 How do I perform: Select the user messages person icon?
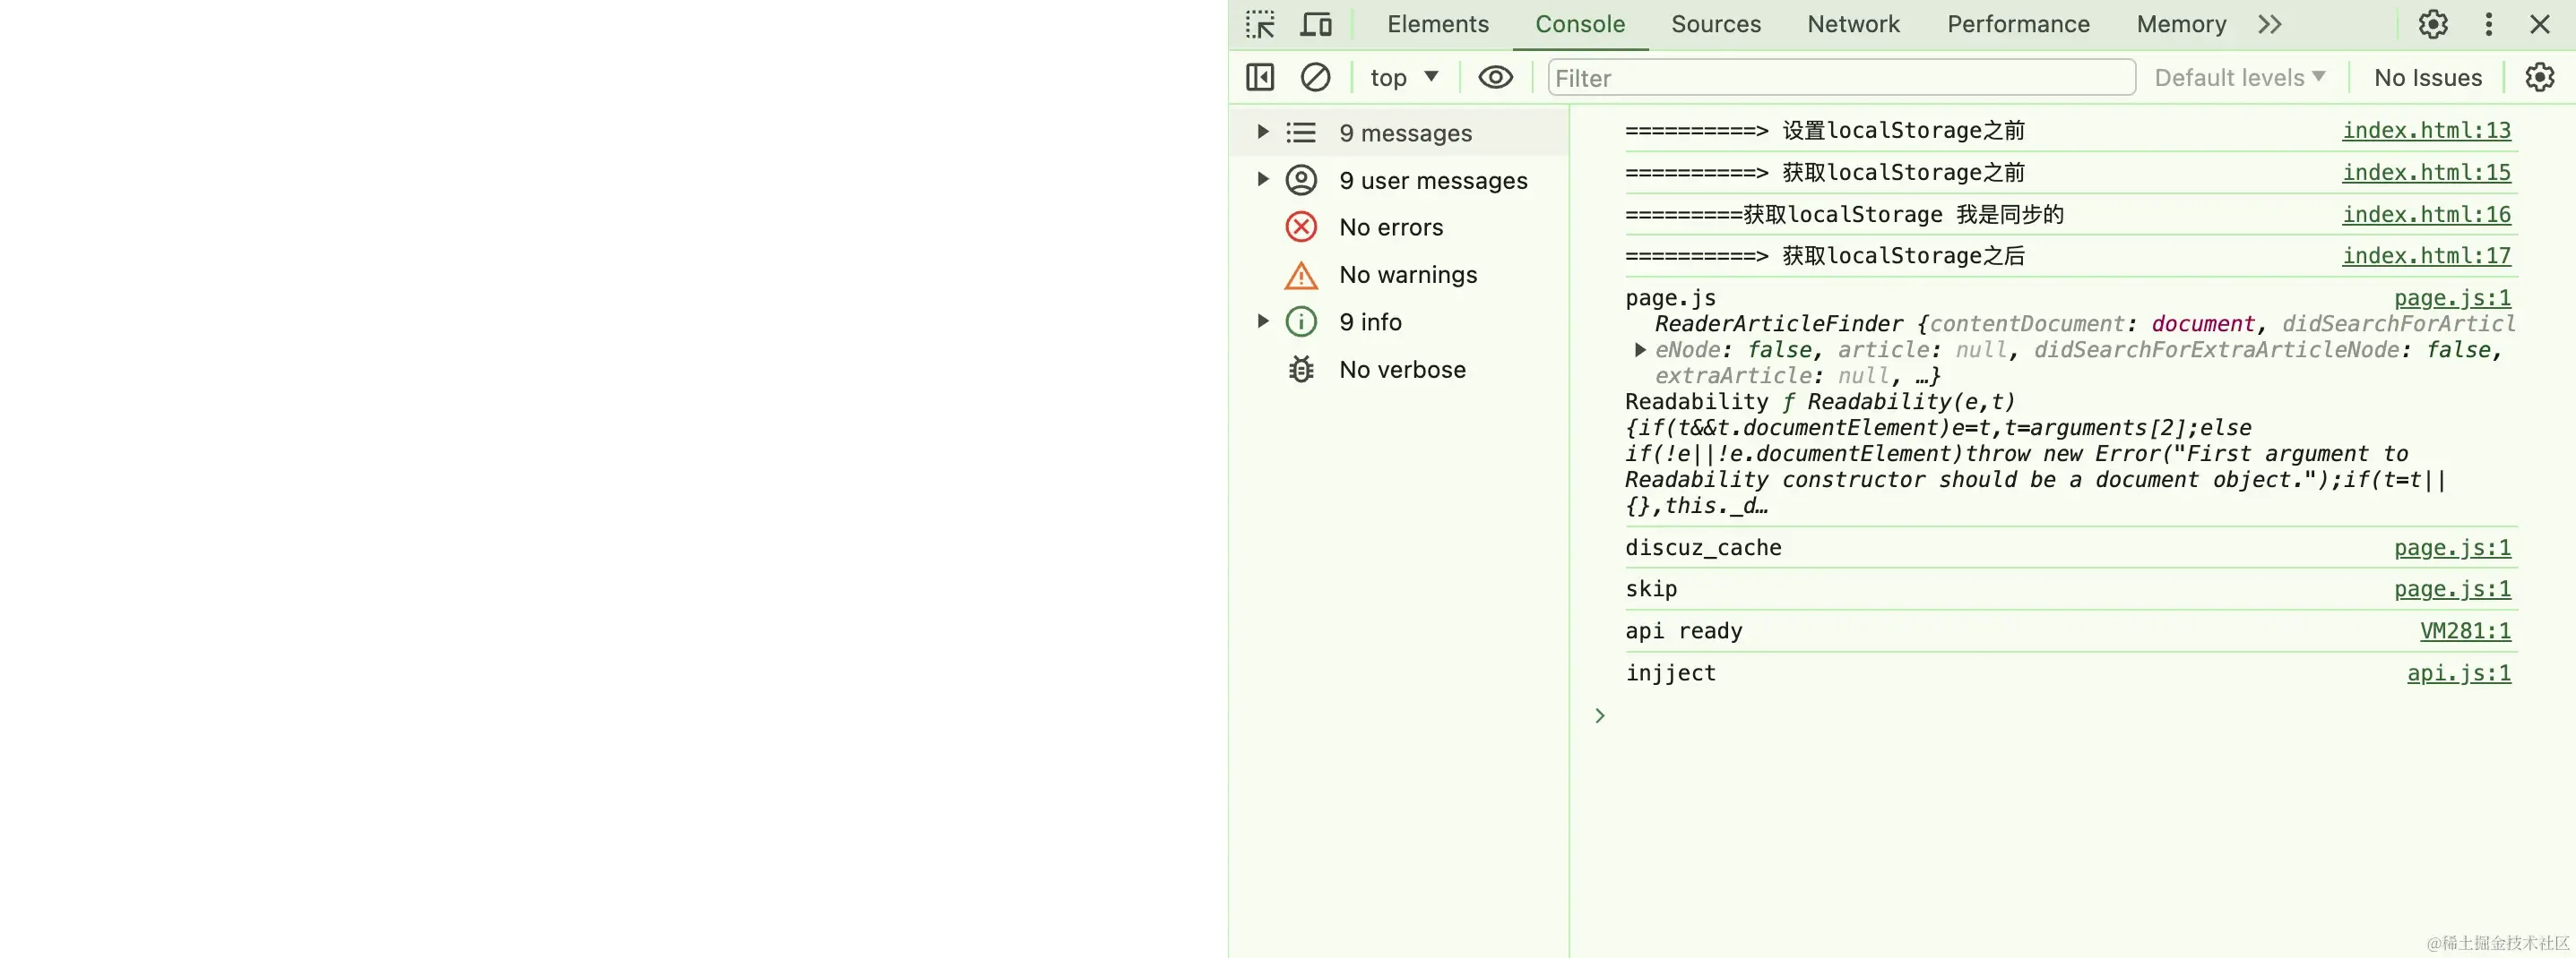point(1301,180)
